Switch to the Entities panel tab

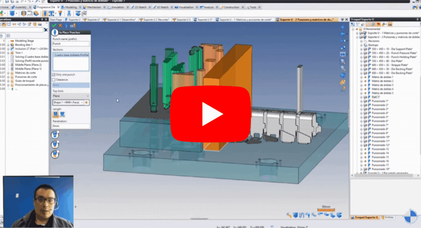(x=388, y=217)
